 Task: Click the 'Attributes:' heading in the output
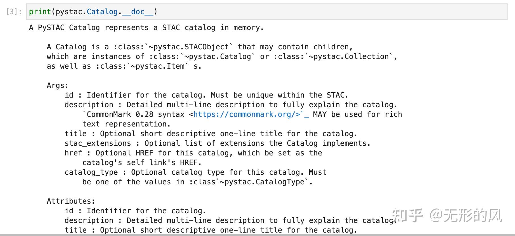(x=71, y=201)
